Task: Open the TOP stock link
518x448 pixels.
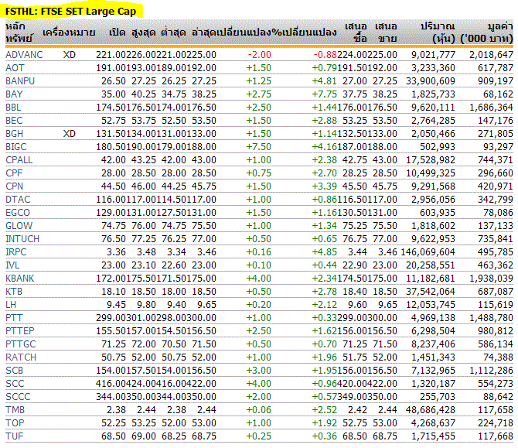Action: point(15,423)
